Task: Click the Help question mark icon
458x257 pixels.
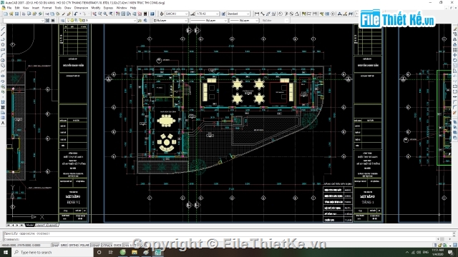Action: pyautogui.click(x=152, y=14)
